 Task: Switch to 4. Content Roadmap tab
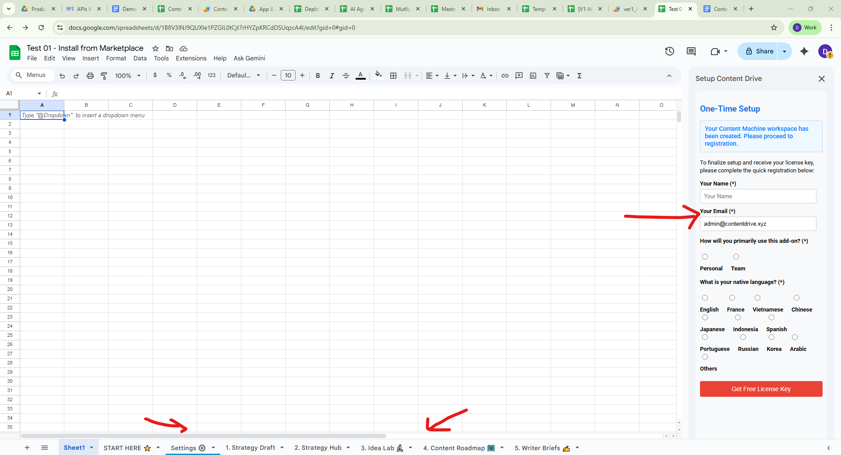tap(459, 448)
